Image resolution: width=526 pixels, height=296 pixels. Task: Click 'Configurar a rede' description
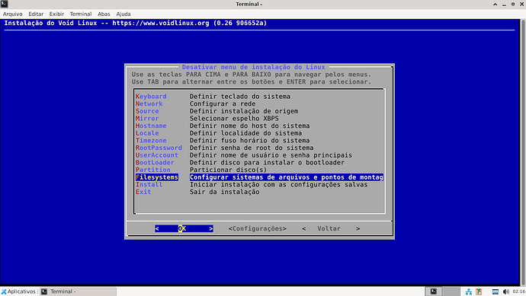[223, 103]
